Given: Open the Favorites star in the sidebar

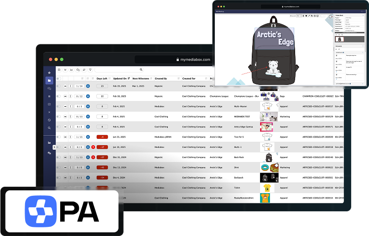Looking at the screenshot, I should [49, 73].
